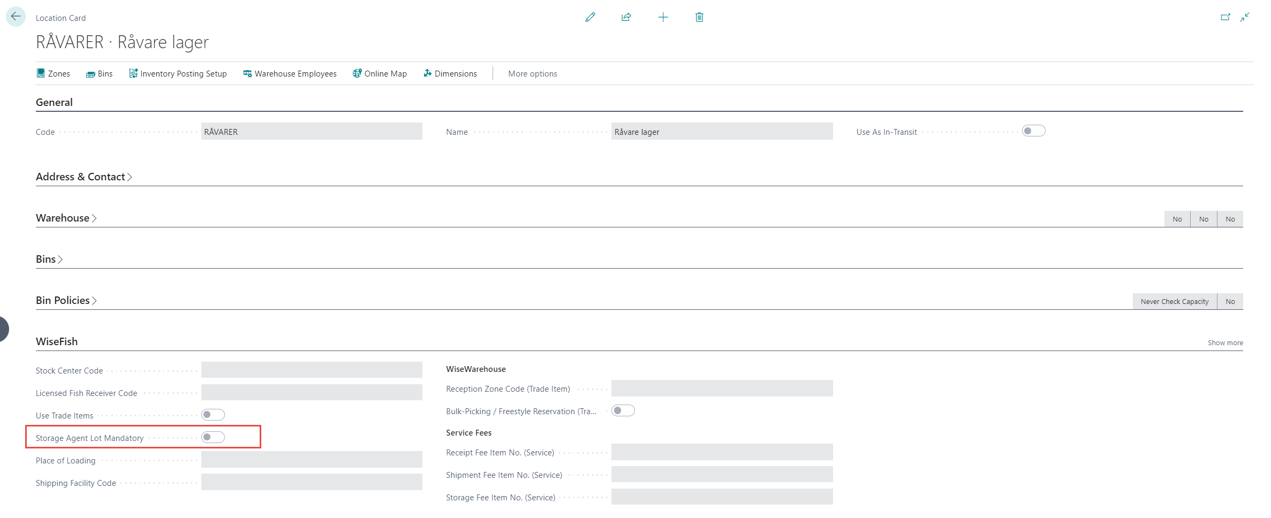
Task: Toggle Use Trade Items switch
Action: coord(213,415)
